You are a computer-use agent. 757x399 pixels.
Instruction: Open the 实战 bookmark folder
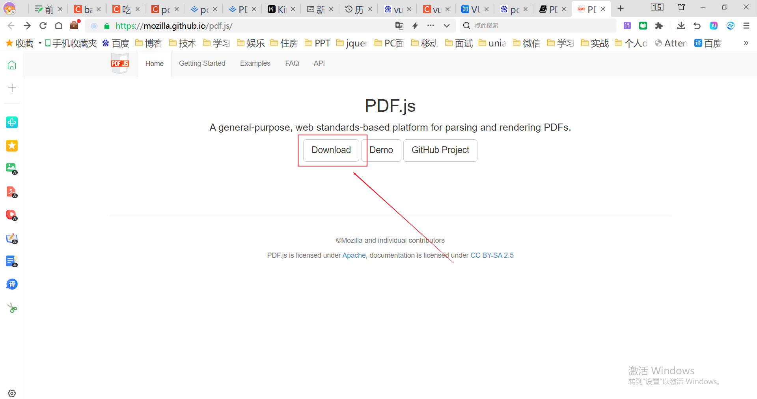pyautogui.click(x=595, y=43)
